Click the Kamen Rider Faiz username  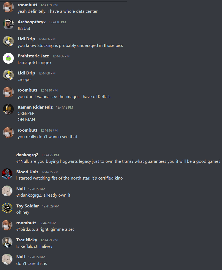pos(35,107)
